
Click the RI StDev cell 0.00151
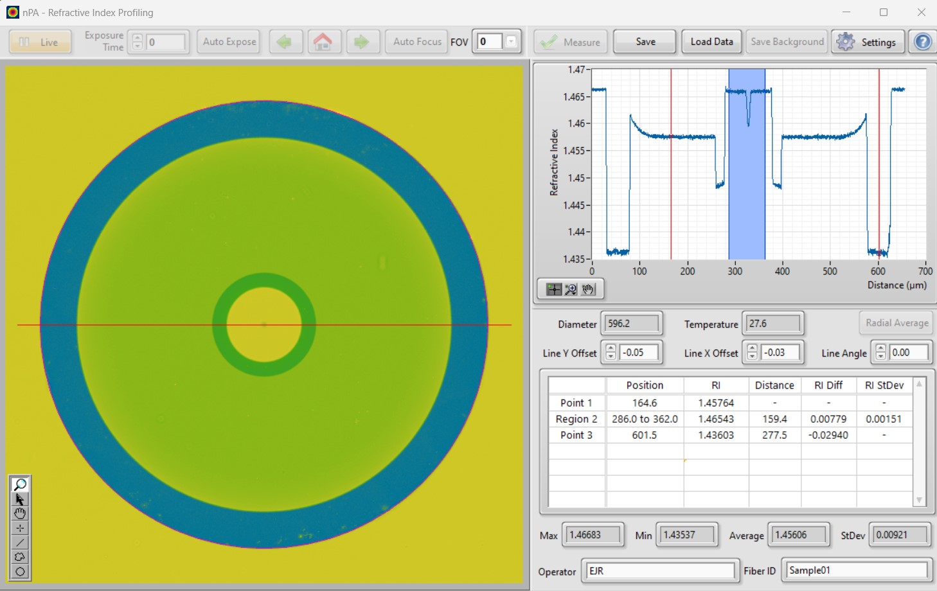(x=884, y=419)
